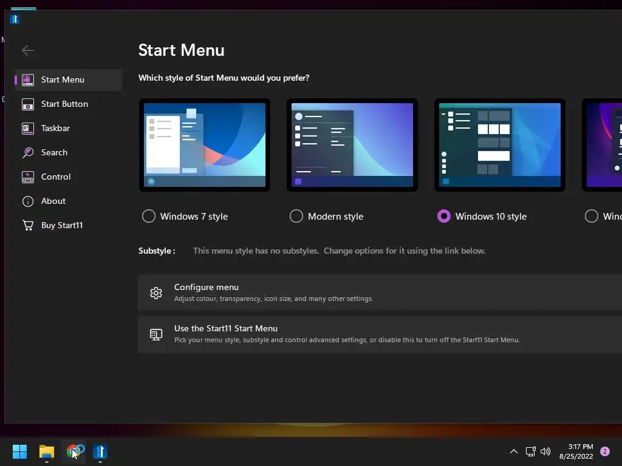622x466 pixels.
Task: Click the Windows 10 style preview thumbnail
Action: [500, 145]
